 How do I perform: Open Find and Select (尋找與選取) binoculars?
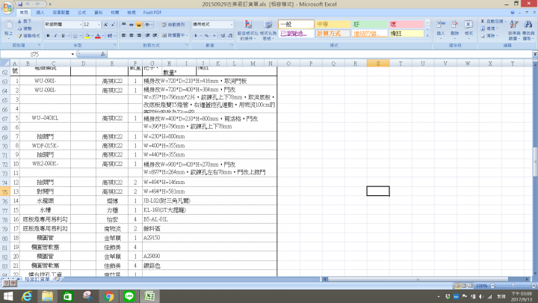(528, 30)
